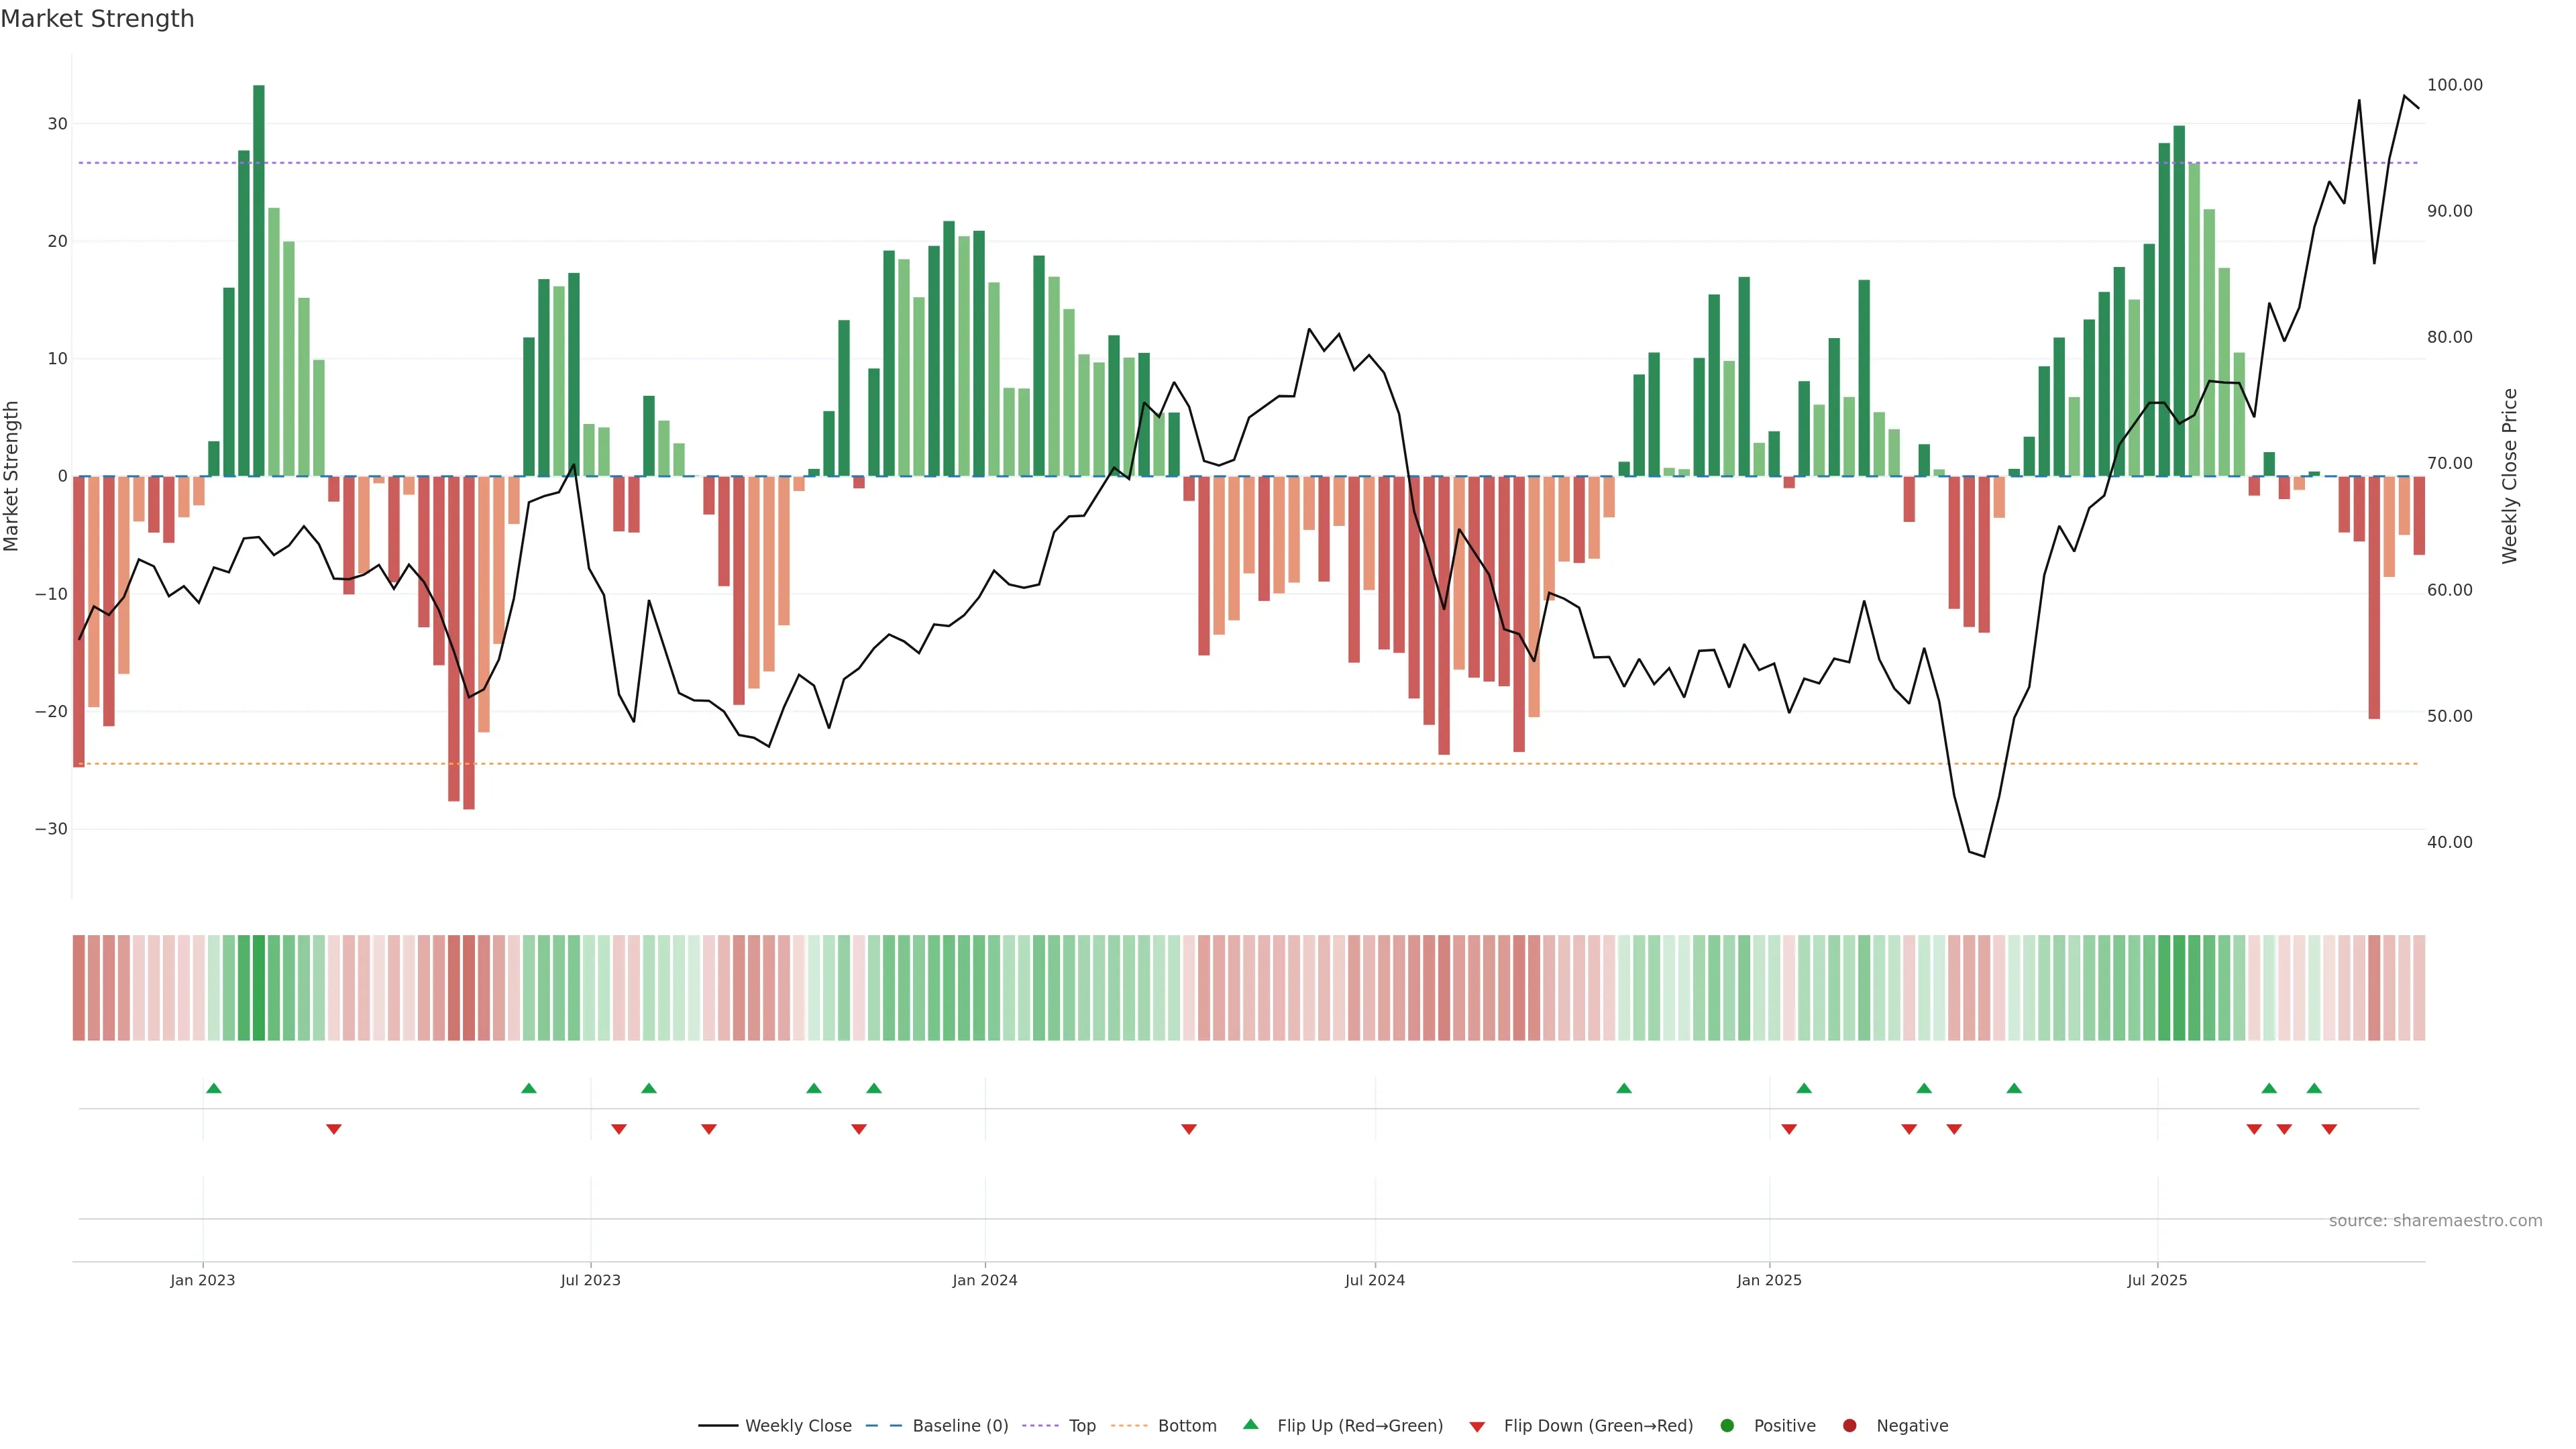Viewport: 2576px width, 1449px height.
Task: Click the green Positive legend circle
Action: 1727,1426
